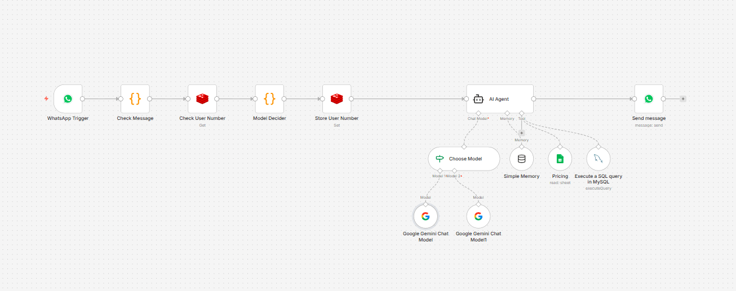Open the Simple Memory node
The width and height of the screenshot is (736, 291).
click(x=521, y=159)
